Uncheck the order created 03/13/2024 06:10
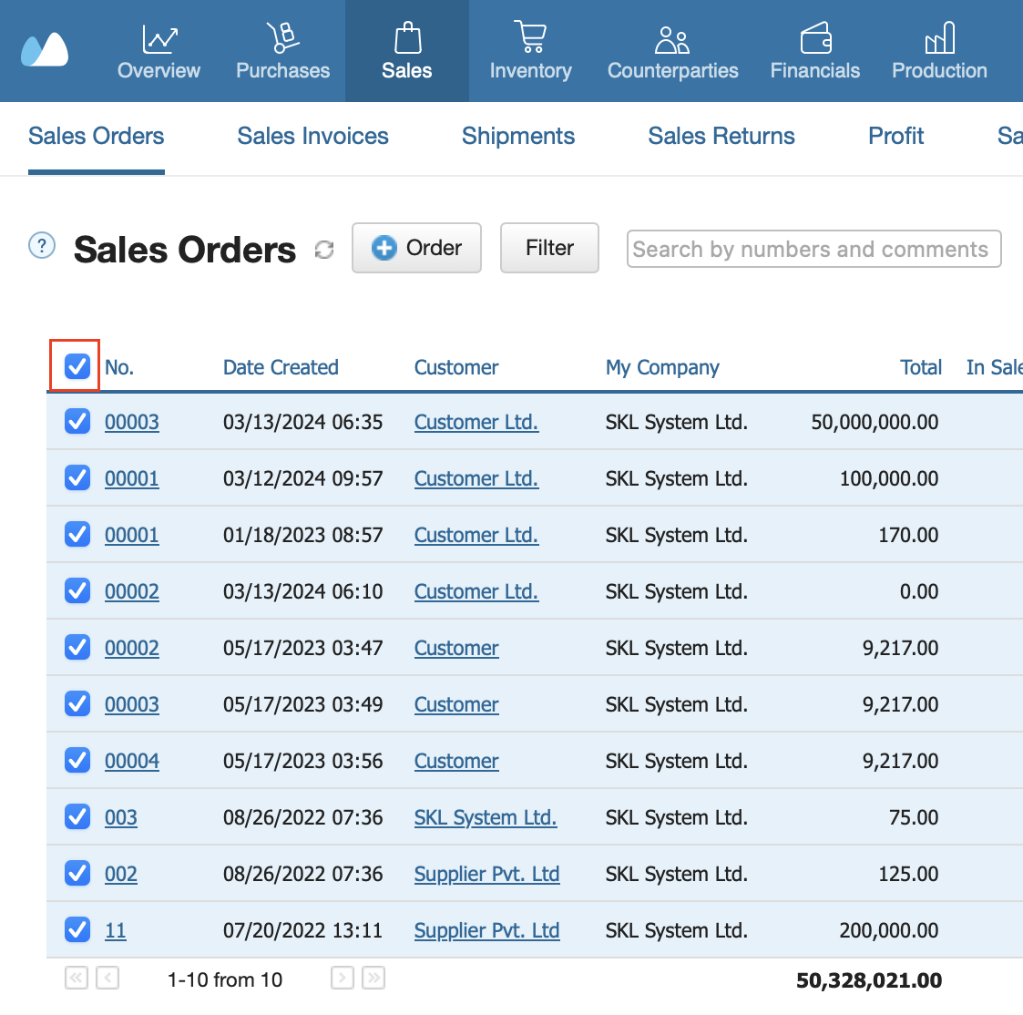The image size is (1023, 1015). [x=77, y=590]
